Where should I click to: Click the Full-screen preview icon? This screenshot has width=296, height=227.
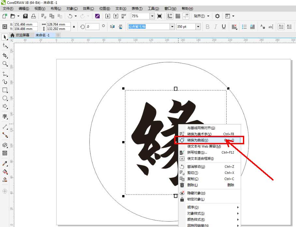click(160, 16)
